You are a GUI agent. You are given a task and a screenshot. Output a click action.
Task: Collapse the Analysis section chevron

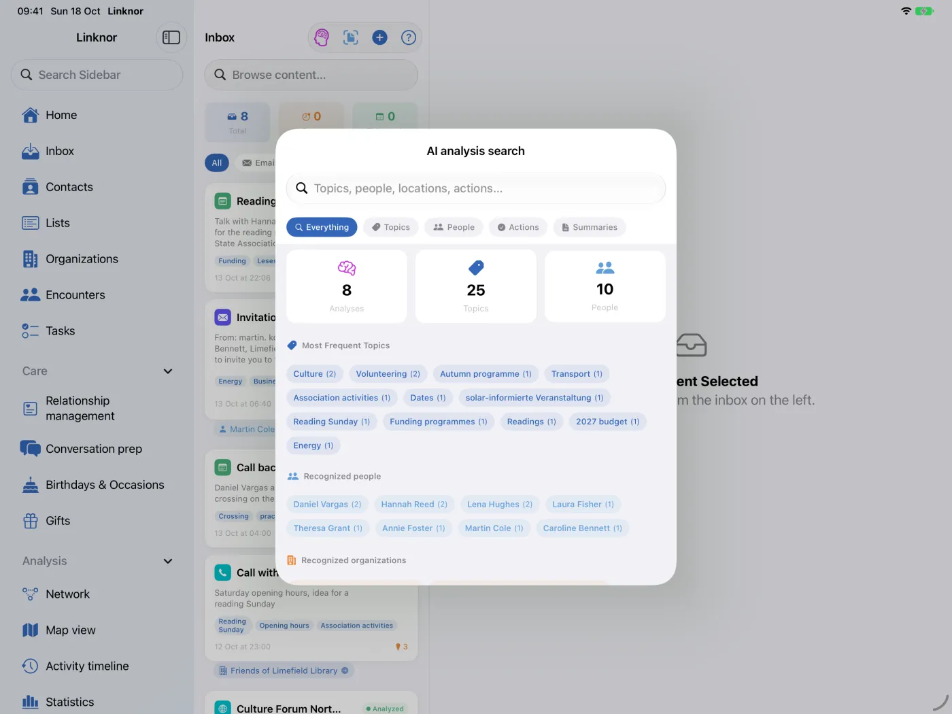coord(168,561)
